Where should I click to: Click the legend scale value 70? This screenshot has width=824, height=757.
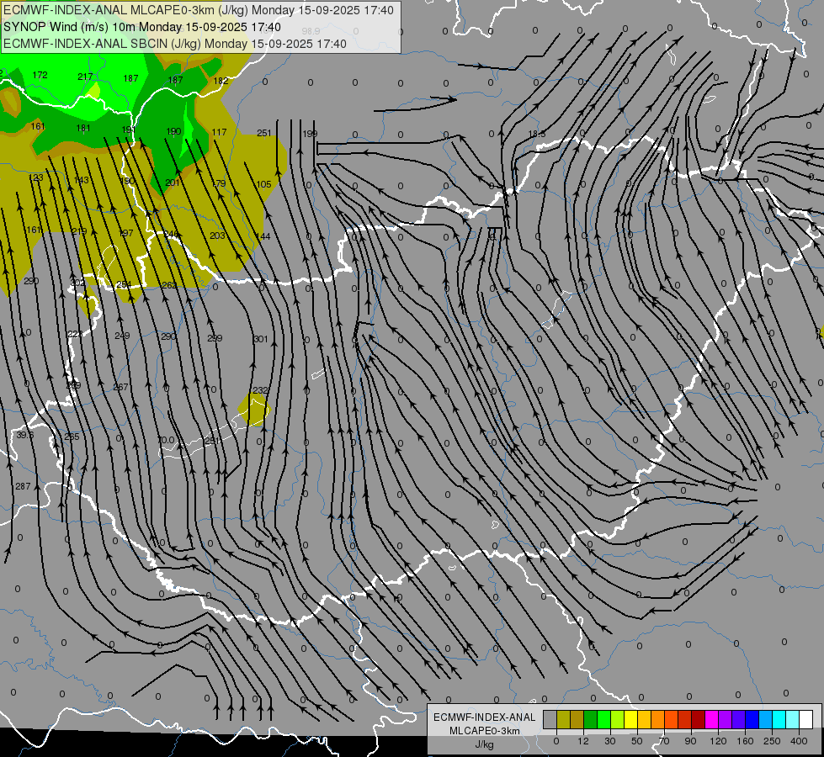664,741
